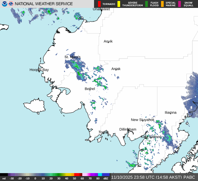Click the red Tornado legend swatch

(x=99, y=4)
